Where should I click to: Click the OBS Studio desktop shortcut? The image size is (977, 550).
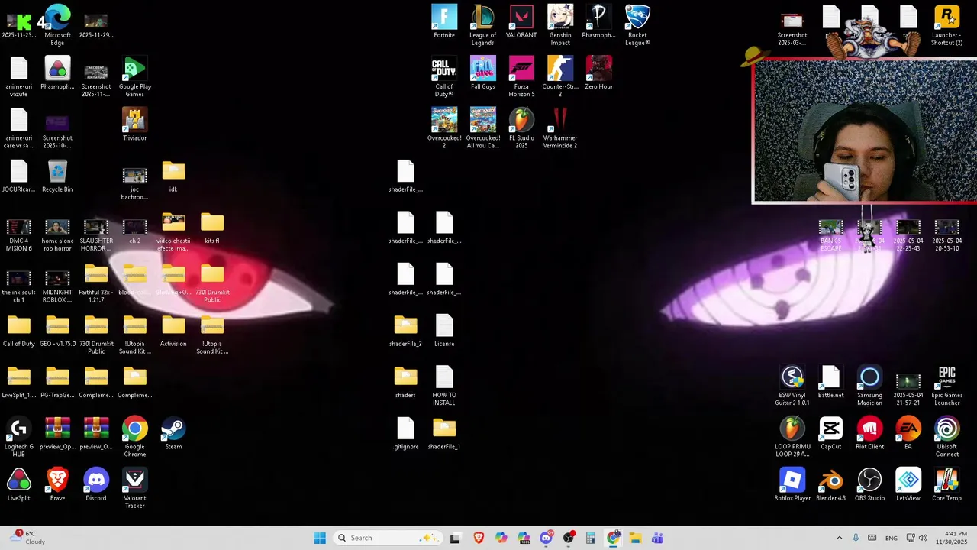(869, 485)
